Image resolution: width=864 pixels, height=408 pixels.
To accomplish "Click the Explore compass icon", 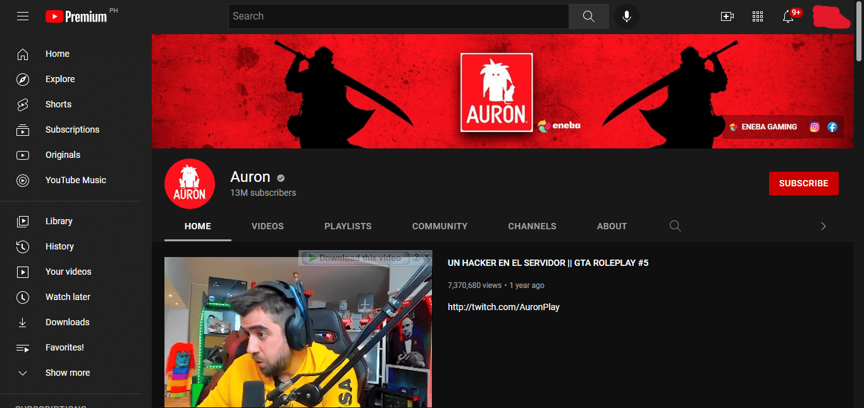I will coord(23,80).
